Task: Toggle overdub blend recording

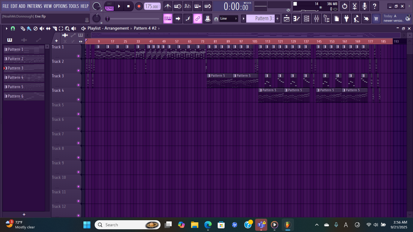Action: click(198, 6)
